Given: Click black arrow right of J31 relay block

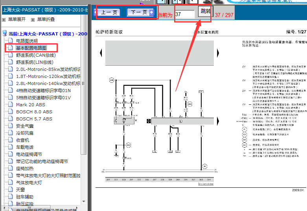Looking at the screenshot, I should coord(218,121).
